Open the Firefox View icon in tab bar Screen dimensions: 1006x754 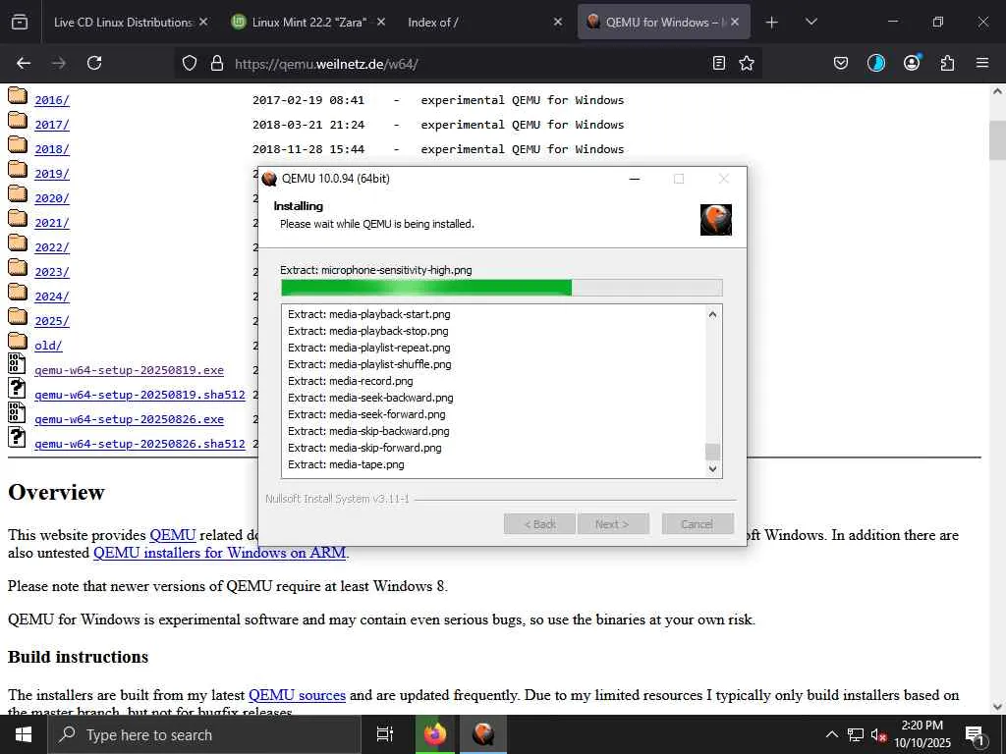coord(20,22)
